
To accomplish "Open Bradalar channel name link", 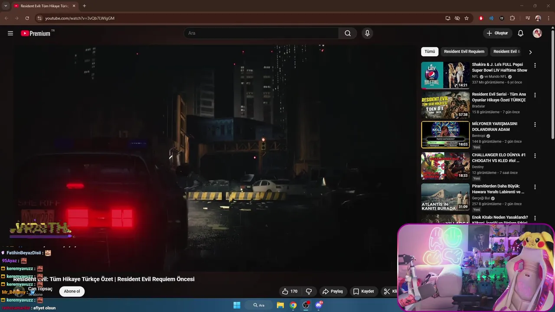I will 478,106.
